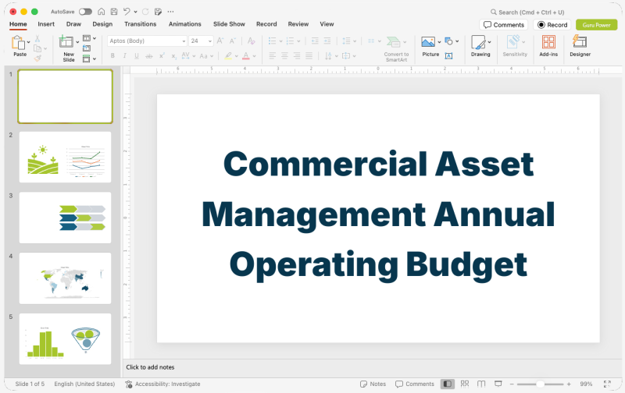Align text left

272,56
